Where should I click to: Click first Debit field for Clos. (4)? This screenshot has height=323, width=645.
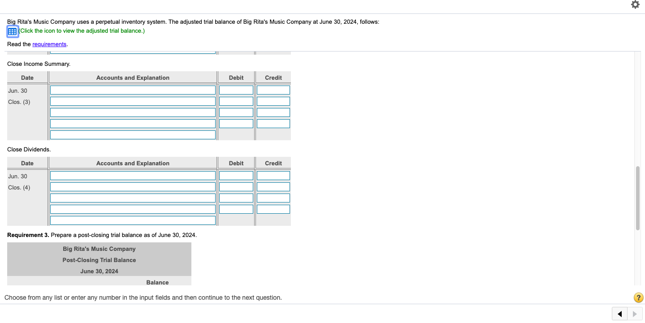tap(236, 176)
